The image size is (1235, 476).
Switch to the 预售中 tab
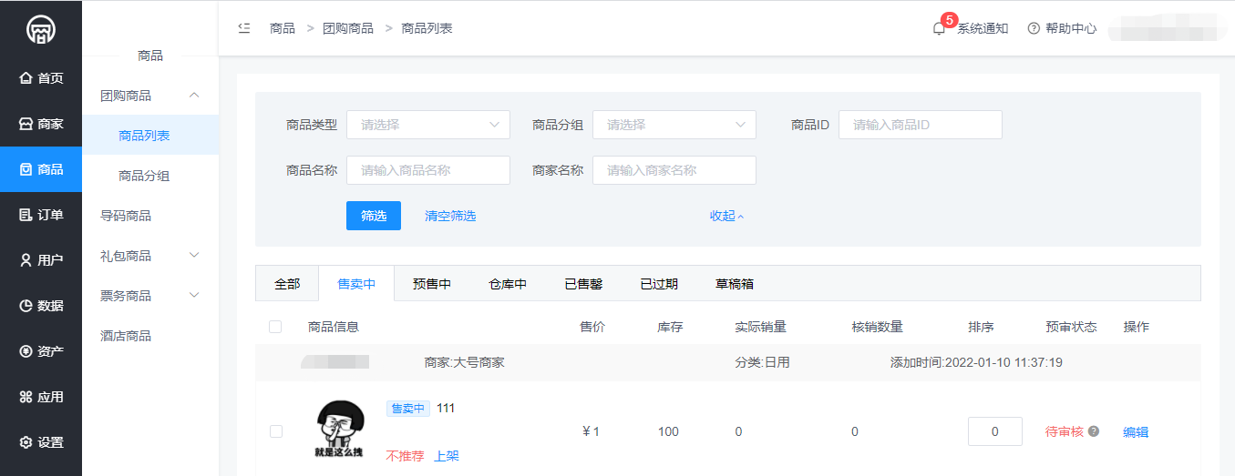[x=431, y=284]
